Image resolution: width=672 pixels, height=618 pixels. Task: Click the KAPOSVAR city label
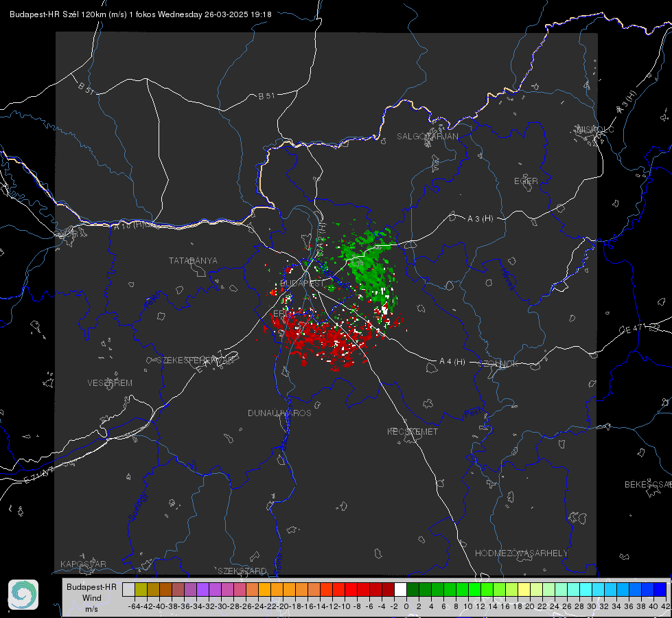(83, 564)
